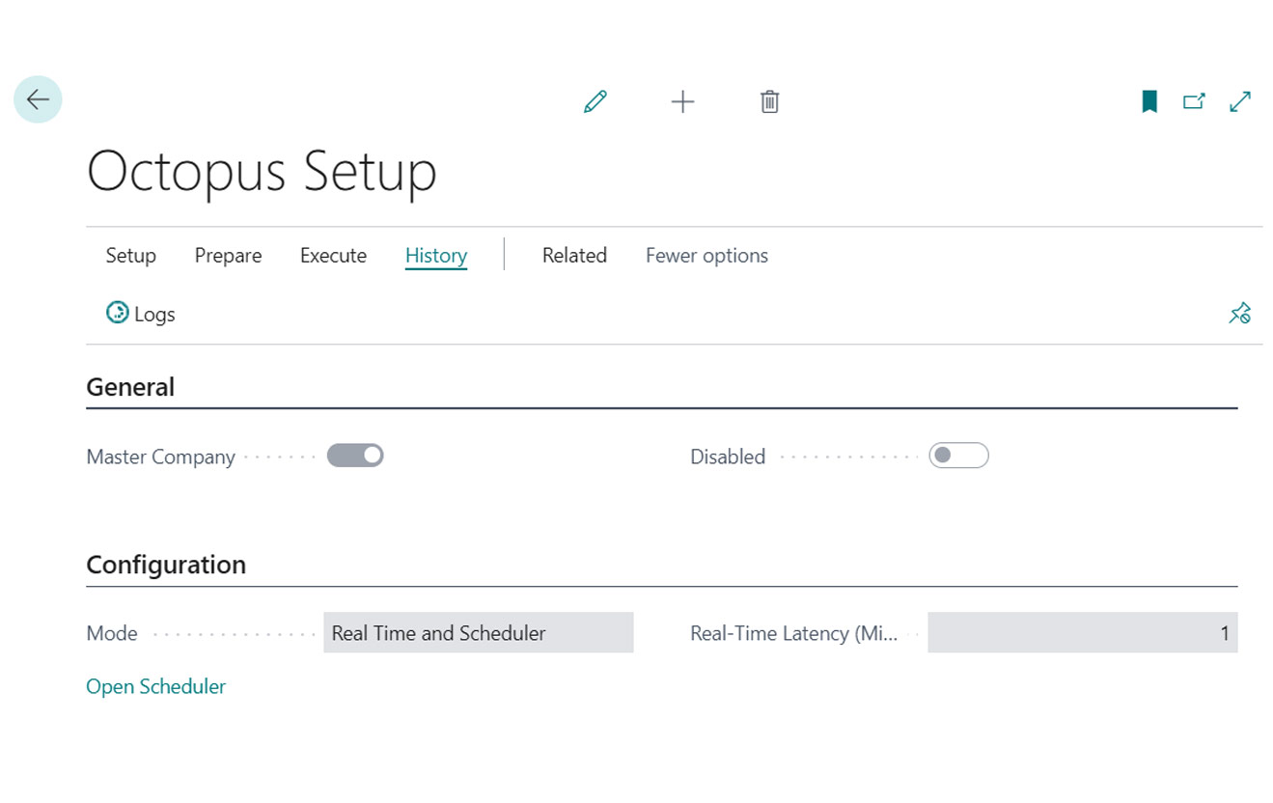The image size is (1273, 803).
Task: Click the expand to full screen icon
Action: tap(1240, 101)
